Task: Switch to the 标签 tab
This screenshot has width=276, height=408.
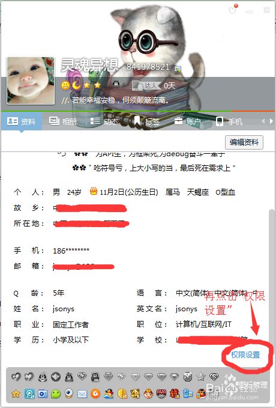Action: click(146, 121)
